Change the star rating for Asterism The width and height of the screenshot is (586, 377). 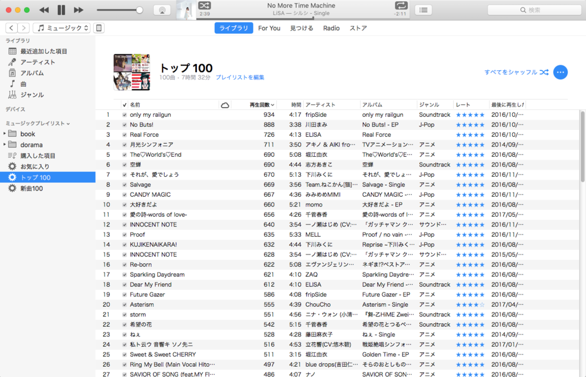tap(470, 304)
